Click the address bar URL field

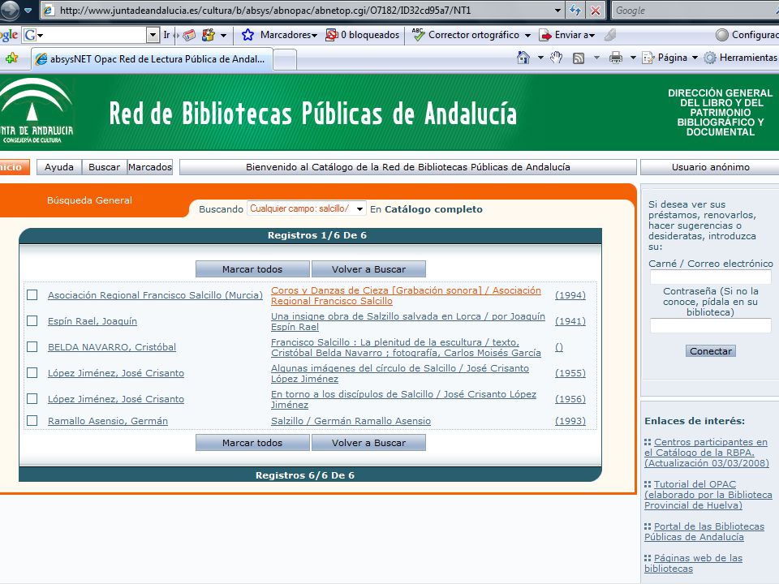pos(298,10)
